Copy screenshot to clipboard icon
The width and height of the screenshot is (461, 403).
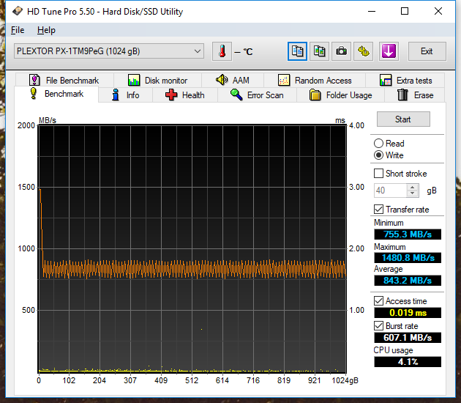pos(319,51)
